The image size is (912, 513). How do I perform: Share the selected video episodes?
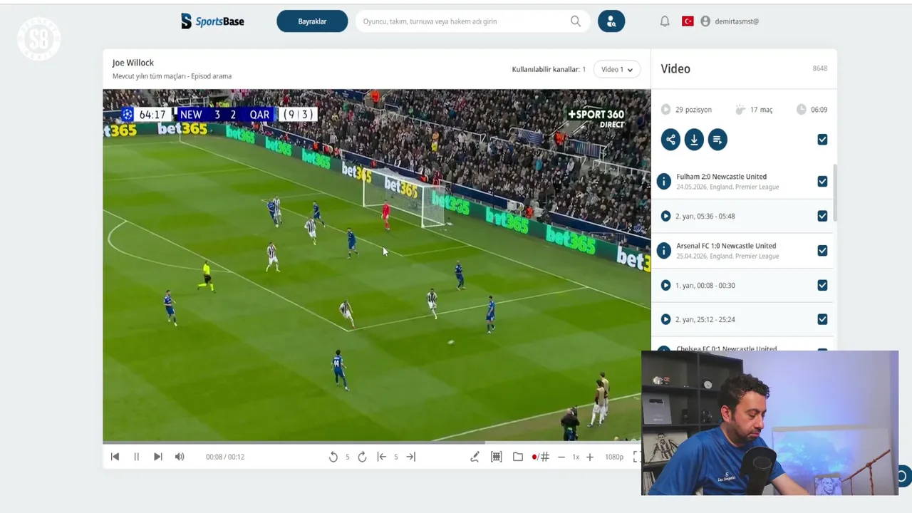pyautogui.click(x=670, y=140)
